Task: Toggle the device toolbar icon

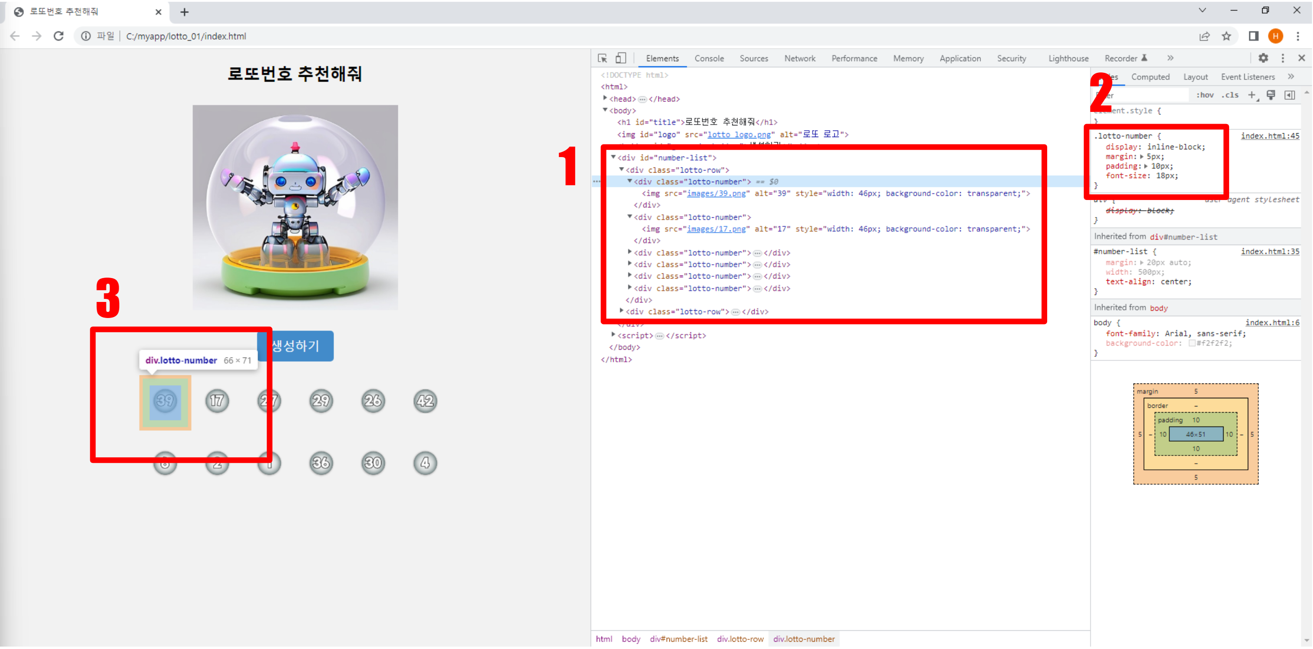Action: click(621, 58)
